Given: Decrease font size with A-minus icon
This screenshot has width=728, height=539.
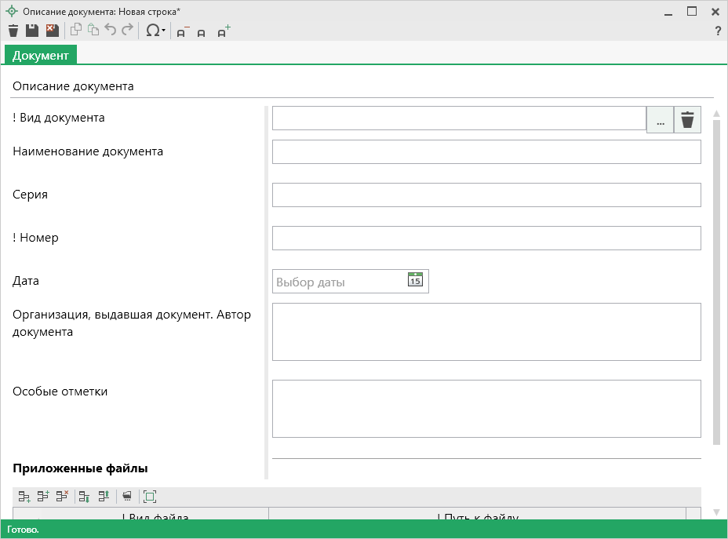Looking at the screenshot, I should (182, 32).
